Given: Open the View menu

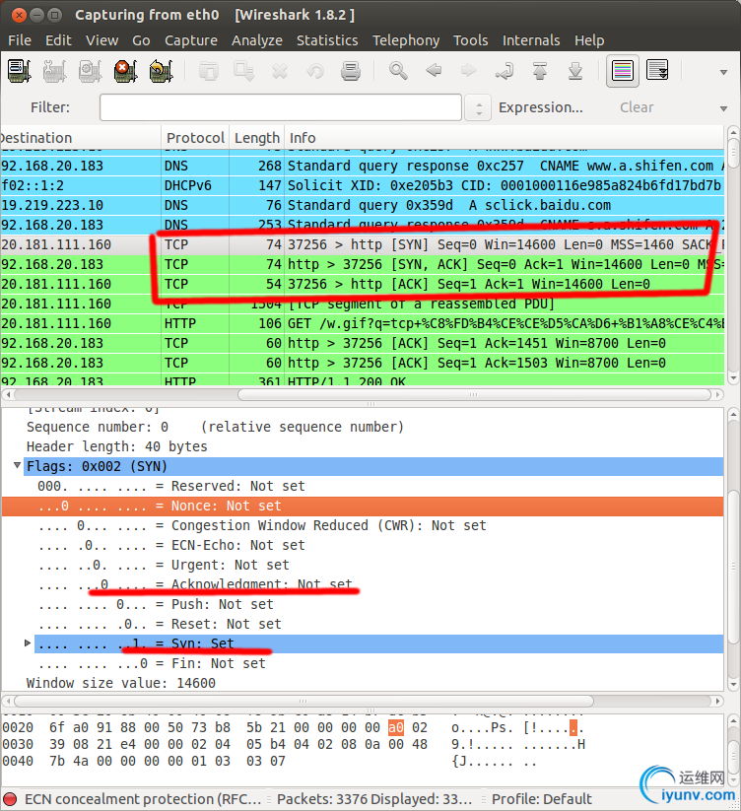Looking at the screenshot, I should [101, 40].
